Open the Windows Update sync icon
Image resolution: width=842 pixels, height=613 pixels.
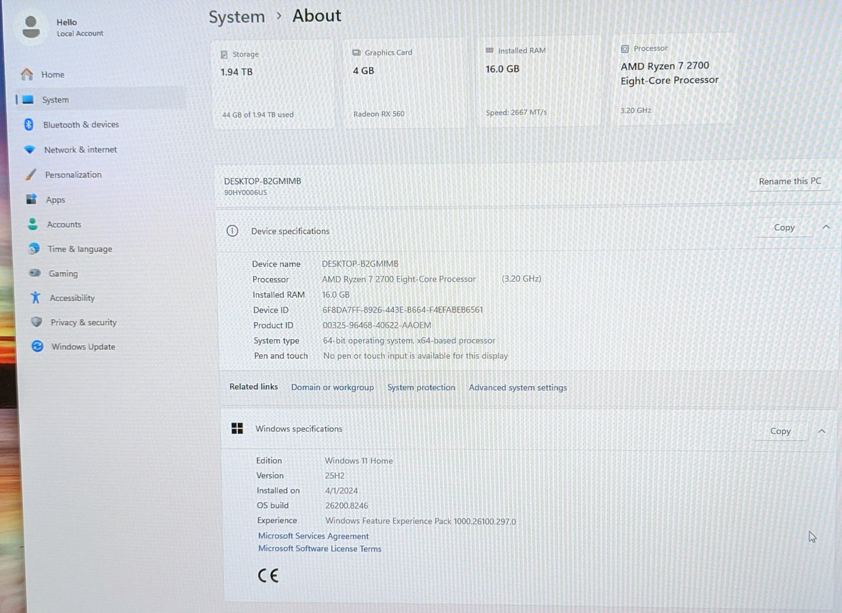tap(37, 346)
